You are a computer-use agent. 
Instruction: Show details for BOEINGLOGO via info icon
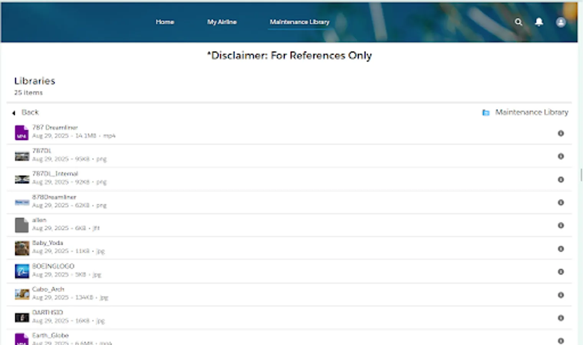click(560, 272)
